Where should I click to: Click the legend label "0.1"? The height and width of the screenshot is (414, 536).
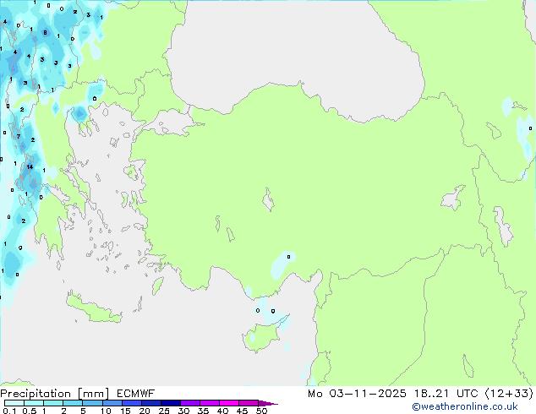point(9,411)
